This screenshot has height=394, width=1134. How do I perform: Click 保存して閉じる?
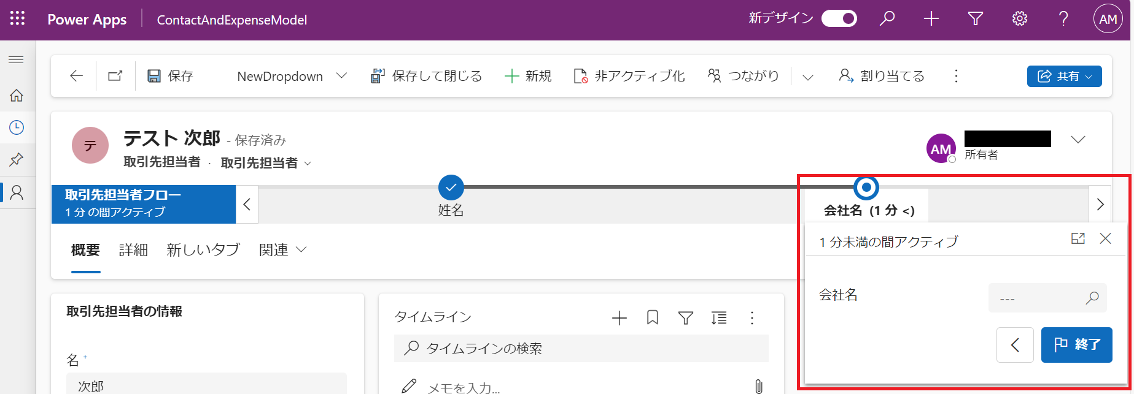pos(426,76)
